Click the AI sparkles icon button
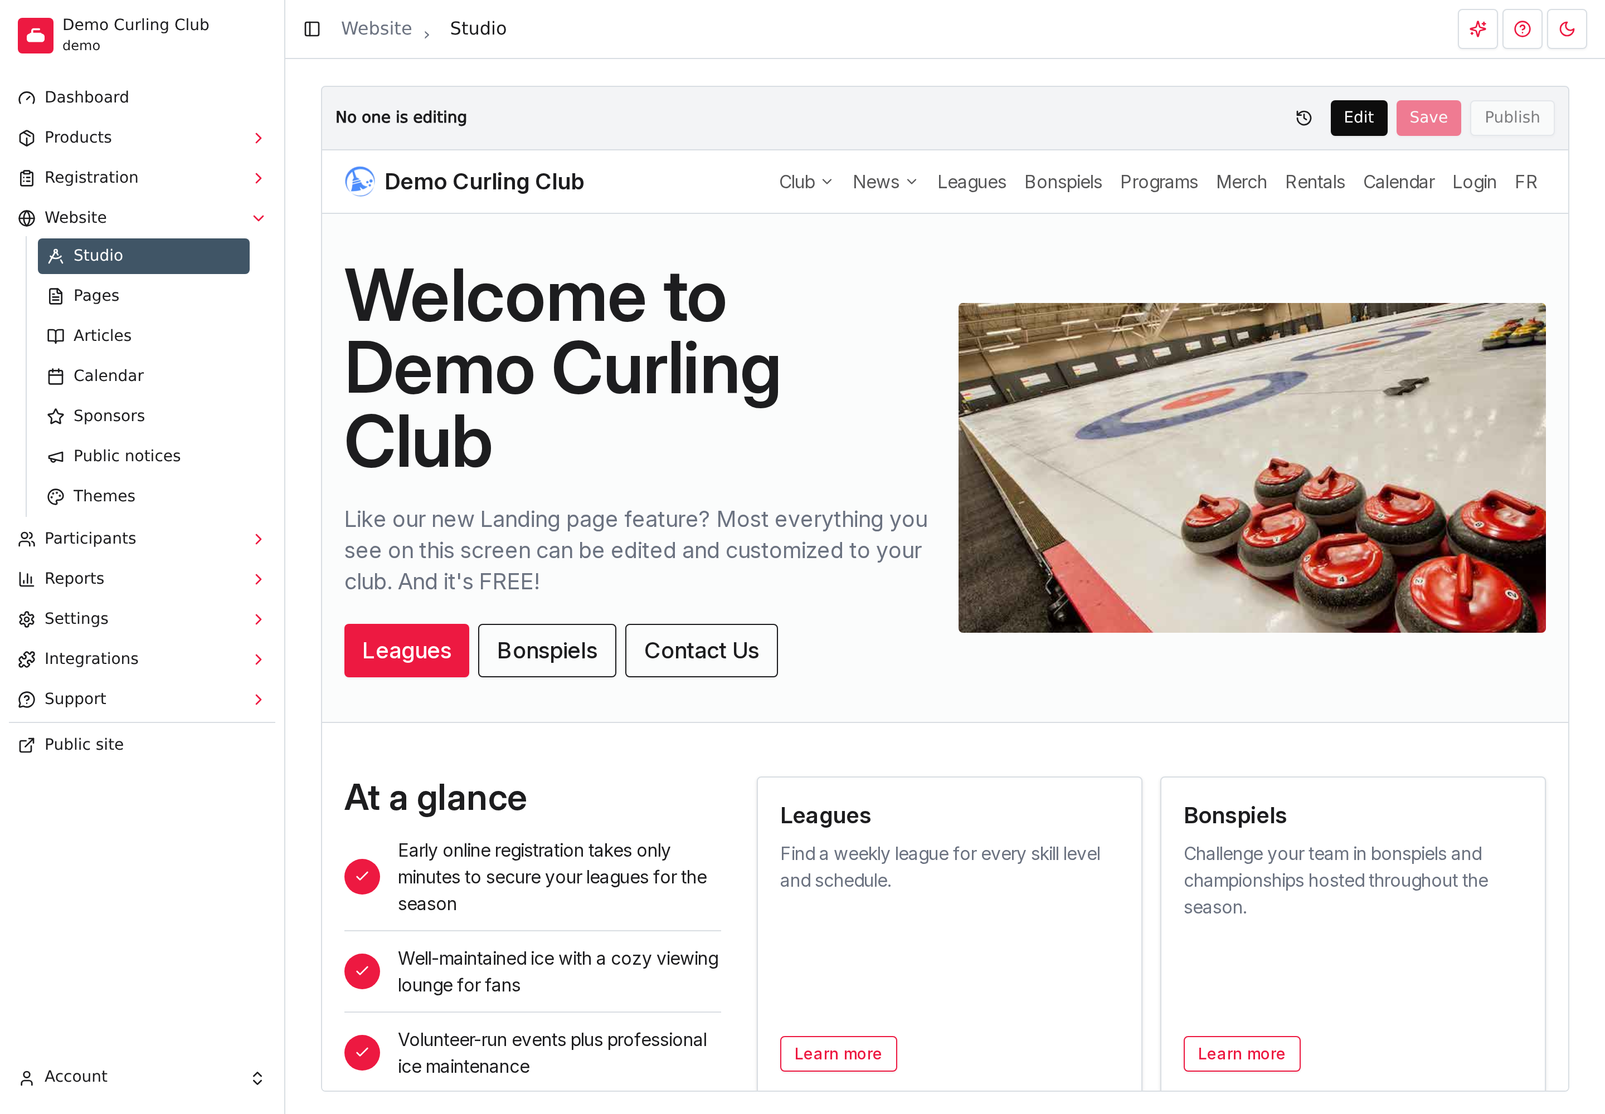 [1477, 28]
